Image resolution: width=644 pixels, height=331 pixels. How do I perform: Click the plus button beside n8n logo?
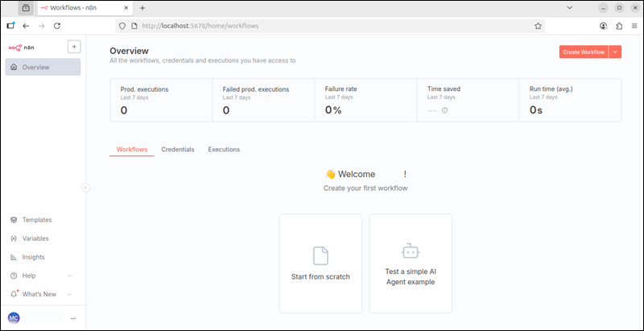(74, 48)
